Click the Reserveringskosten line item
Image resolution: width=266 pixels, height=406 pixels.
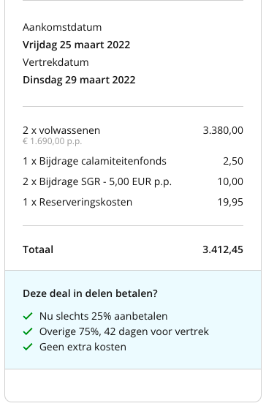(x=77, y=202)
